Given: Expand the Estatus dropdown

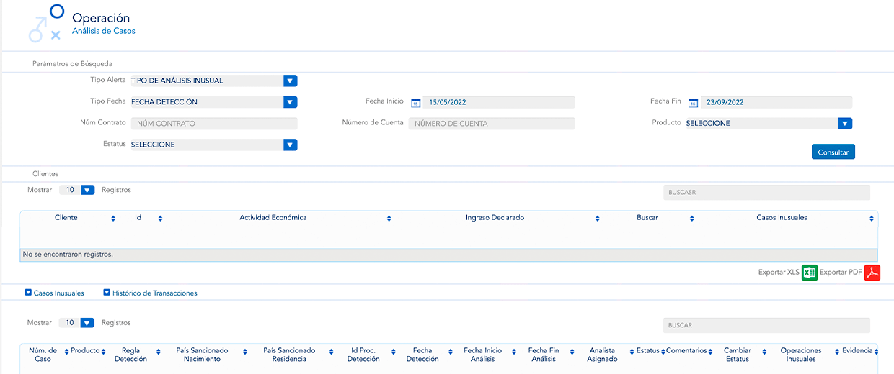Looking at the screenshot, I should 290,145.
